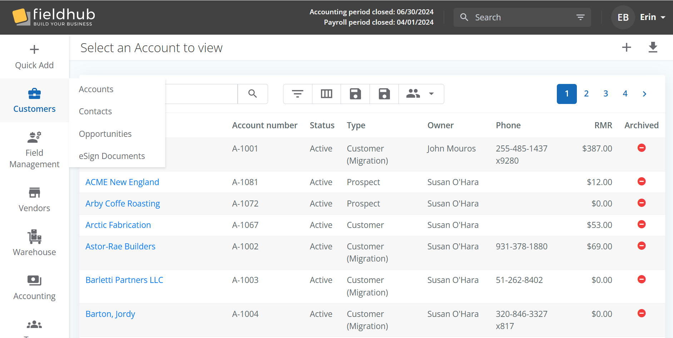Open the Accounting module
Screen dimensions: 673x338
34,287
